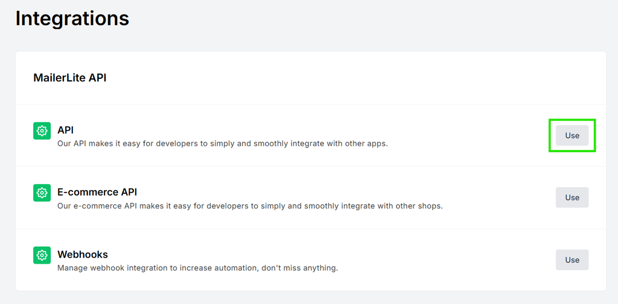Click the API row title
Viewport: 618px width, 304px height.
(65, 130)
